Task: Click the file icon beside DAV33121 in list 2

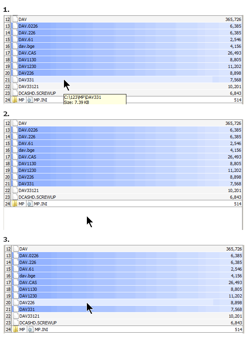Action: pyautogui.click(x=15, y=190)
